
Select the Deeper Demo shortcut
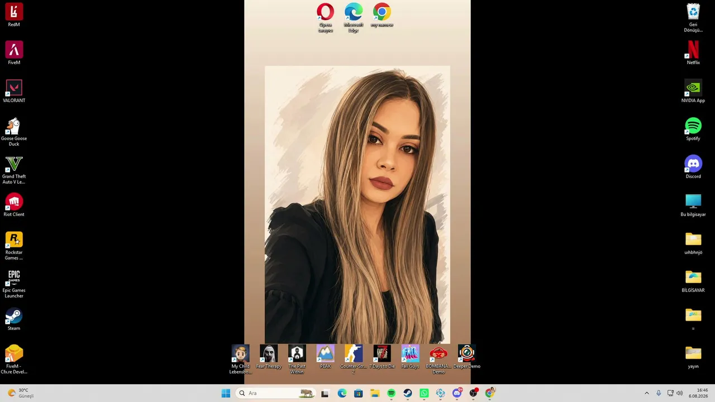point(466,357)
